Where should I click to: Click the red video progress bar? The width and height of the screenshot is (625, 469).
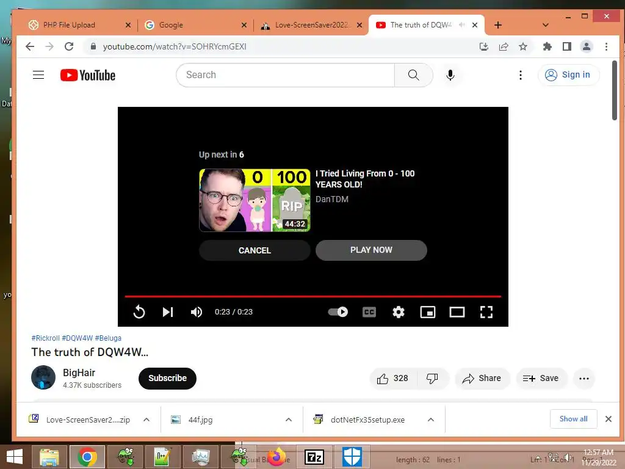tap(313, 296)
